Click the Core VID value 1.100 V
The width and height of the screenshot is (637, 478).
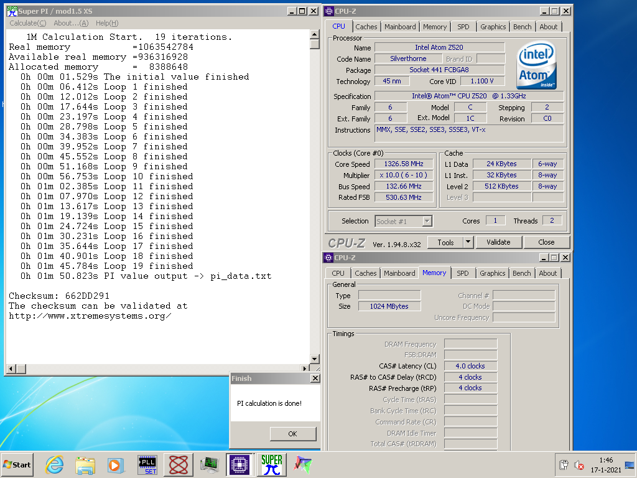[x=482, y=81]
